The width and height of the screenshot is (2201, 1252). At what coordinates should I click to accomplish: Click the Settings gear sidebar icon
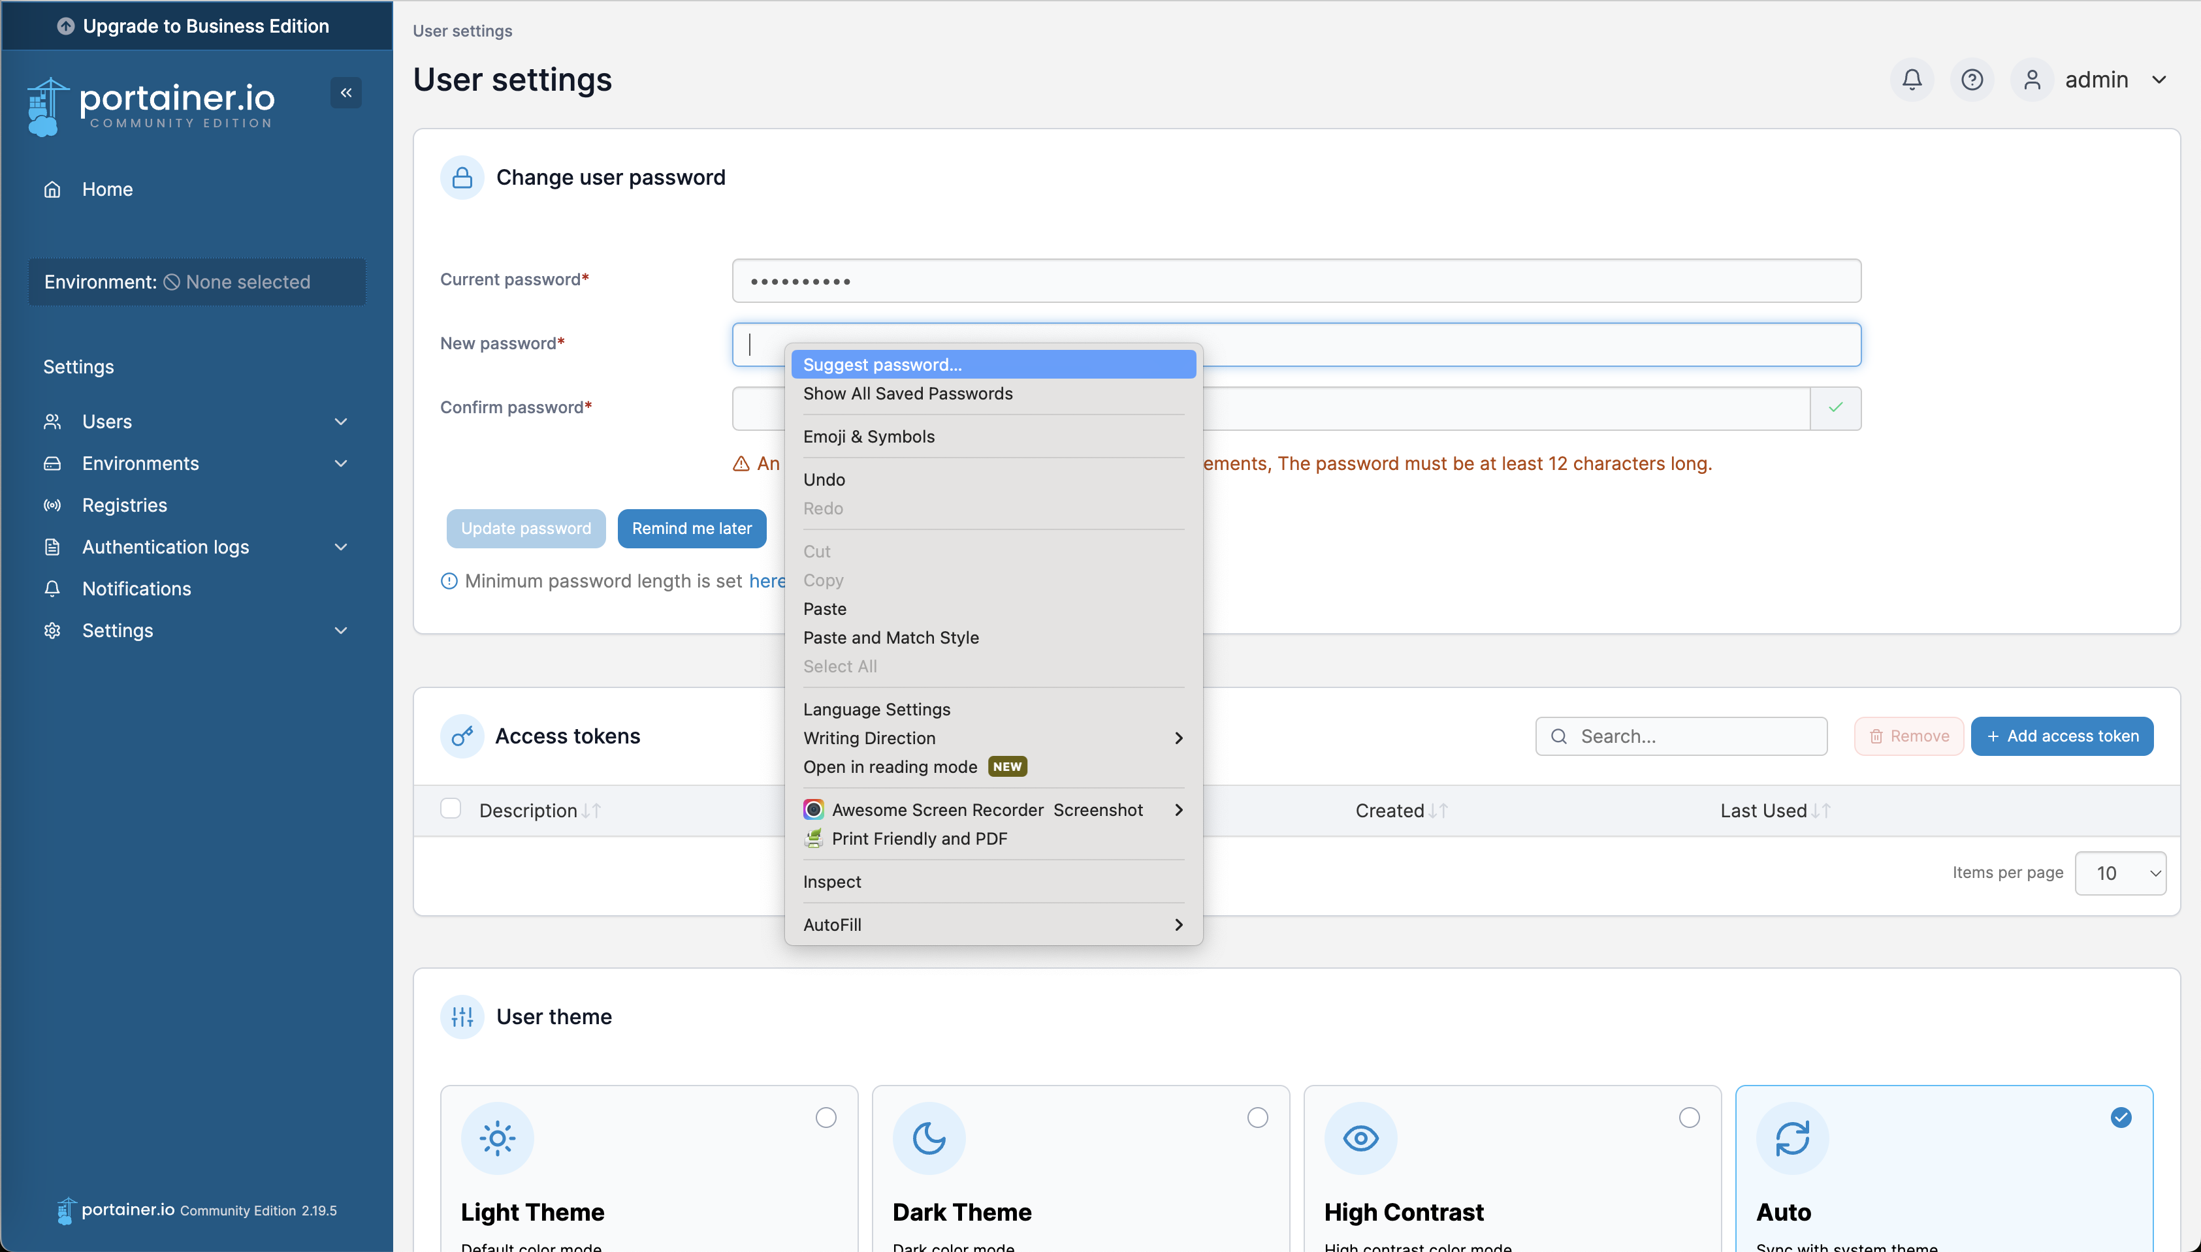(x=52, y=631)
